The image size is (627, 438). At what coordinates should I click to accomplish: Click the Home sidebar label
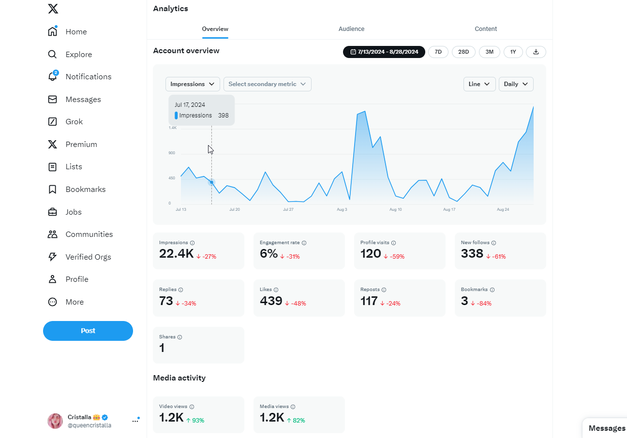coord(76,32)
